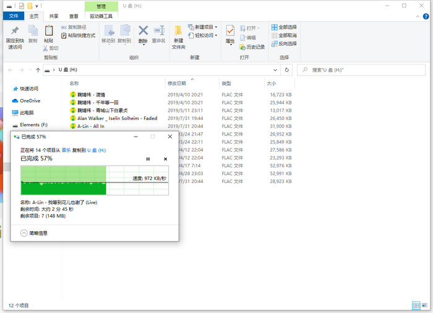Image resolution: width=433 pixels, height=313 pixels.
Task: Open the Easy access dropdown
Action: click(x=203, y=35)
